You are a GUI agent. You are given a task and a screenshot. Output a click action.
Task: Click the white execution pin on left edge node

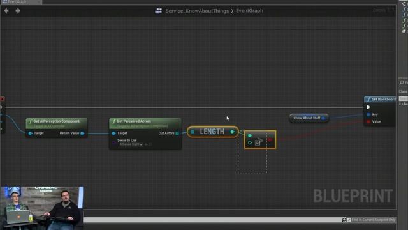pos(1,107)
